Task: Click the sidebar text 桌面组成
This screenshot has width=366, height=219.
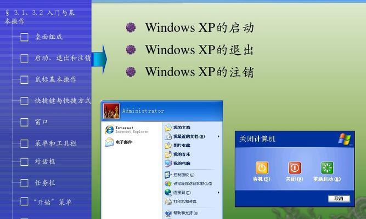Action: pos(49,37)
